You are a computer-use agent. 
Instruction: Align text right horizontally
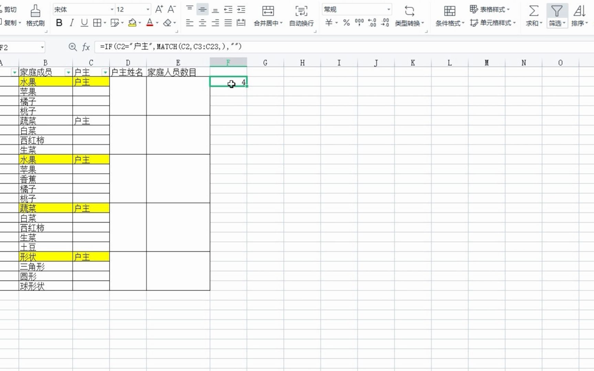tap(216, 23)
